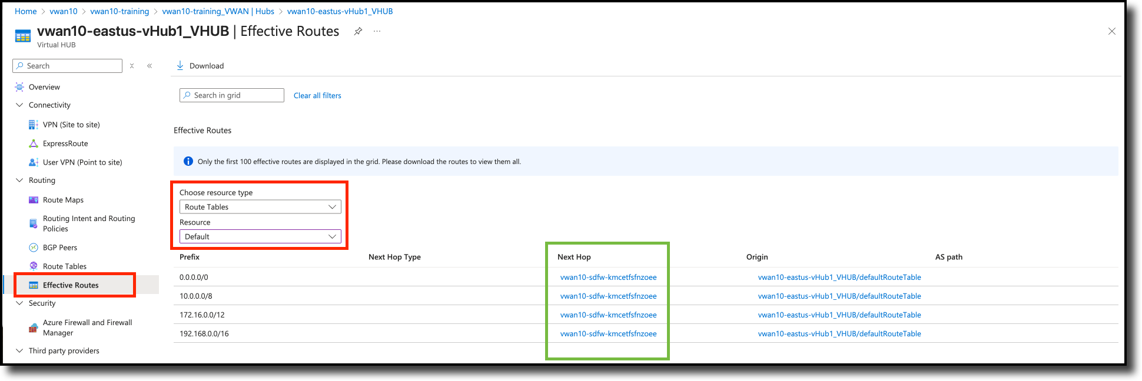Open next hop link for prefix 0.0.0.0/0
The width and height of the screenshot is (1142, 381).
tap(608, 278)
